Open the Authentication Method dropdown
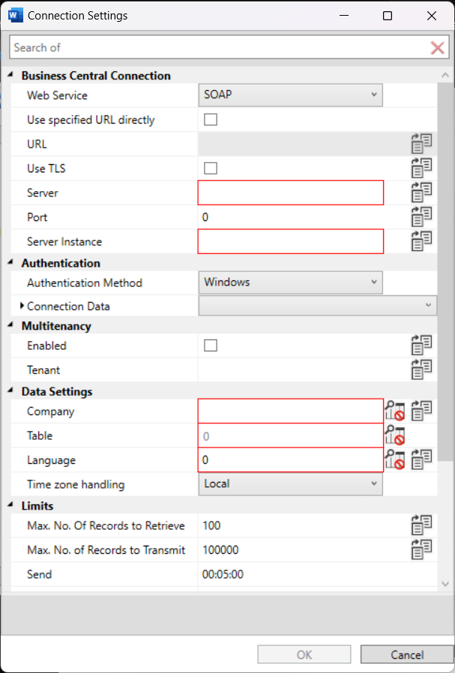Image resolution: width=455 pixels, height=673 pixels. 291,283
